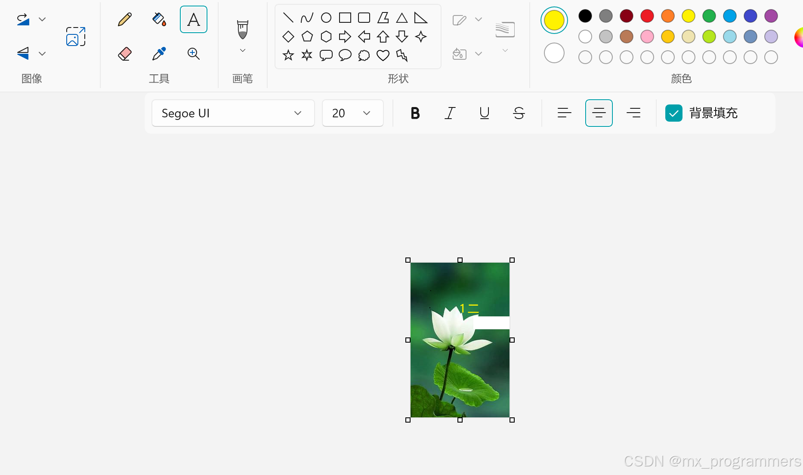Toggle Strikethrough text formatting

[519, 113]
